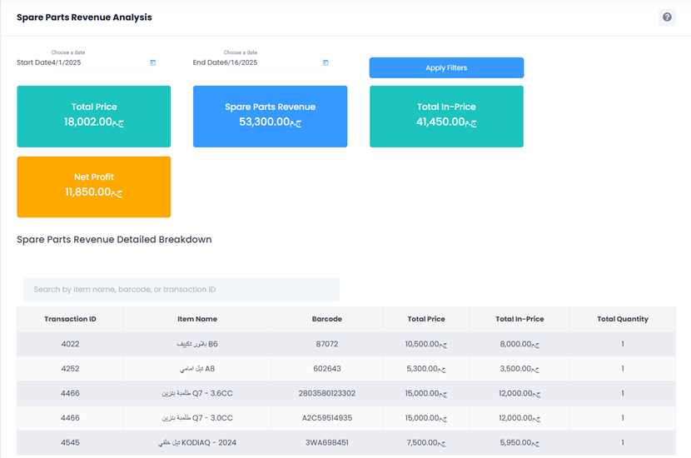This screenshot has width=691, height=458.
Task: Click the A8 item name cell
Action: click(x=197, y=369)
